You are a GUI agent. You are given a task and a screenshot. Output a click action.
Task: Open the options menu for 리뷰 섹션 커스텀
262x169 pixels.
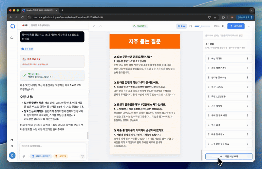point(248,68)
